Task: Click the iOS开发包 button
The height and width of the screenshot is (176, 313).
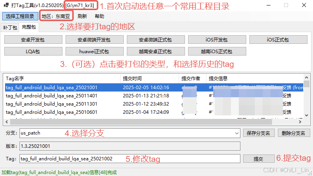Action: (x=217, y=40)
